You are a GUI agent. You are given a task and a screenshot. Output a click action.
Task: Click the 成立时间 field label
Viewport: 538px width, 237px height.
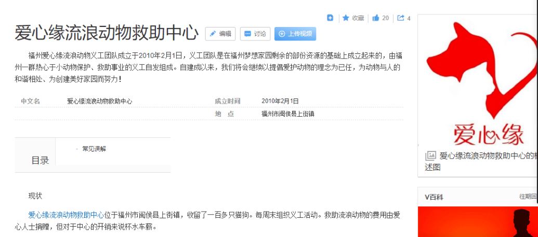tap(228, 101)
